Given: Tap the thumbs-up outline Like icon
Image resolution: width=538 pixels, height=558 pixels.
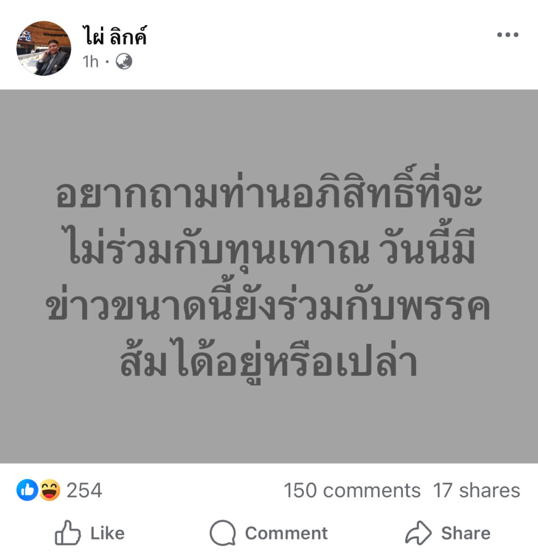Looking at the screenshot, I should [x=68, y=533].
